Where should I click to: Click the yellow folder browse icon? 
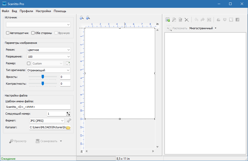coord(68,128)
